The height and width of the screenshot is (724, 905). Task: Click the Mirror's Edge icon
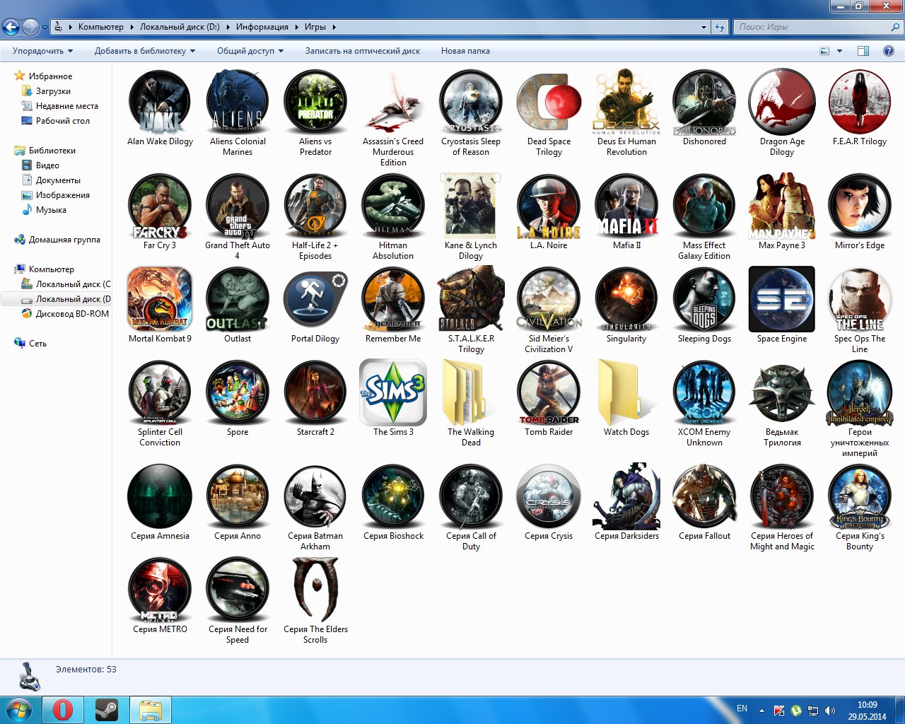(860, 206)
